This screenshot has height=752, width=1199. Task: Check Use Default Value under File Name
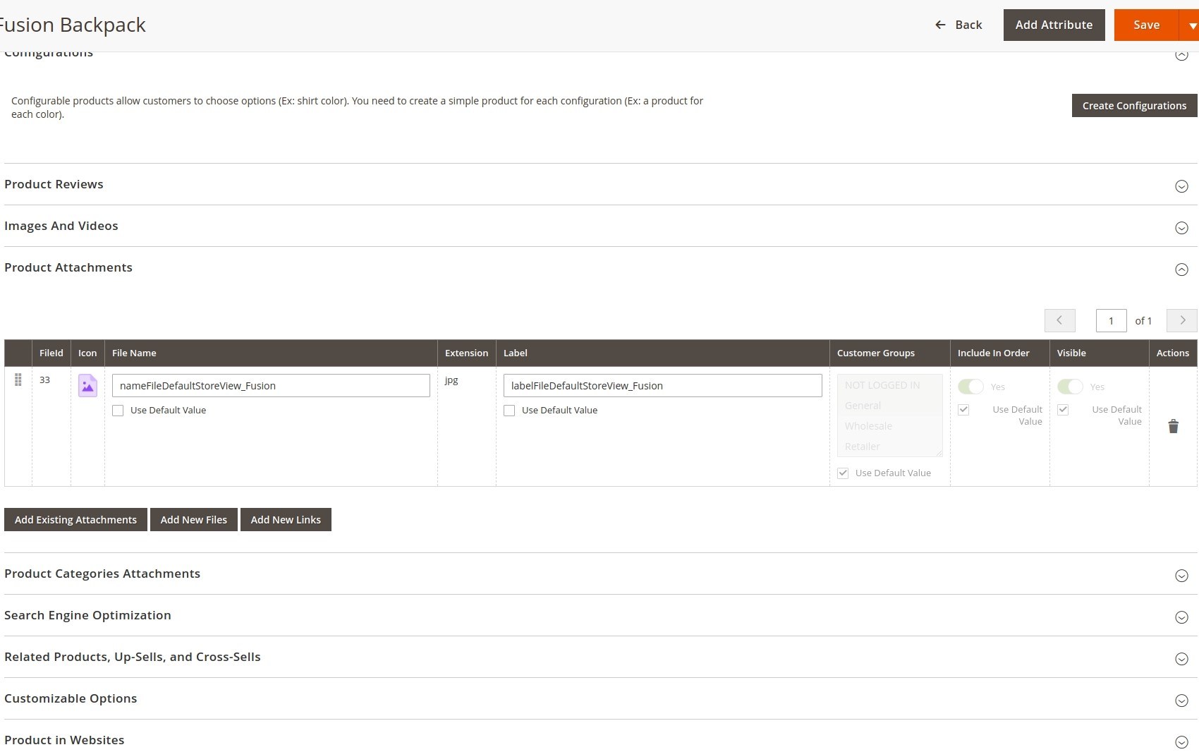coord(118,411)
